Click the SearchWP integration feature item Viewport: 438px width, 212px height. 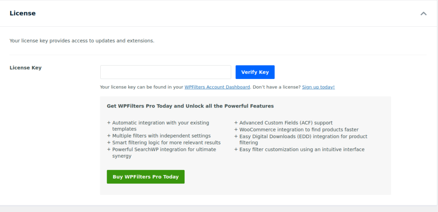coord(164,153)
